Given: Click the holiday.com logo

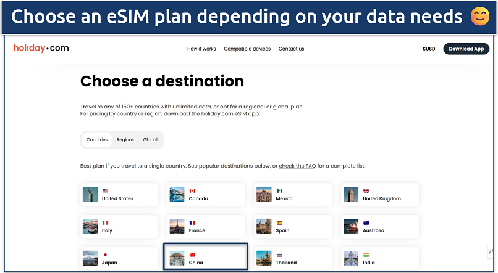Looking at the screenshot, I should [x=41, y=48].
